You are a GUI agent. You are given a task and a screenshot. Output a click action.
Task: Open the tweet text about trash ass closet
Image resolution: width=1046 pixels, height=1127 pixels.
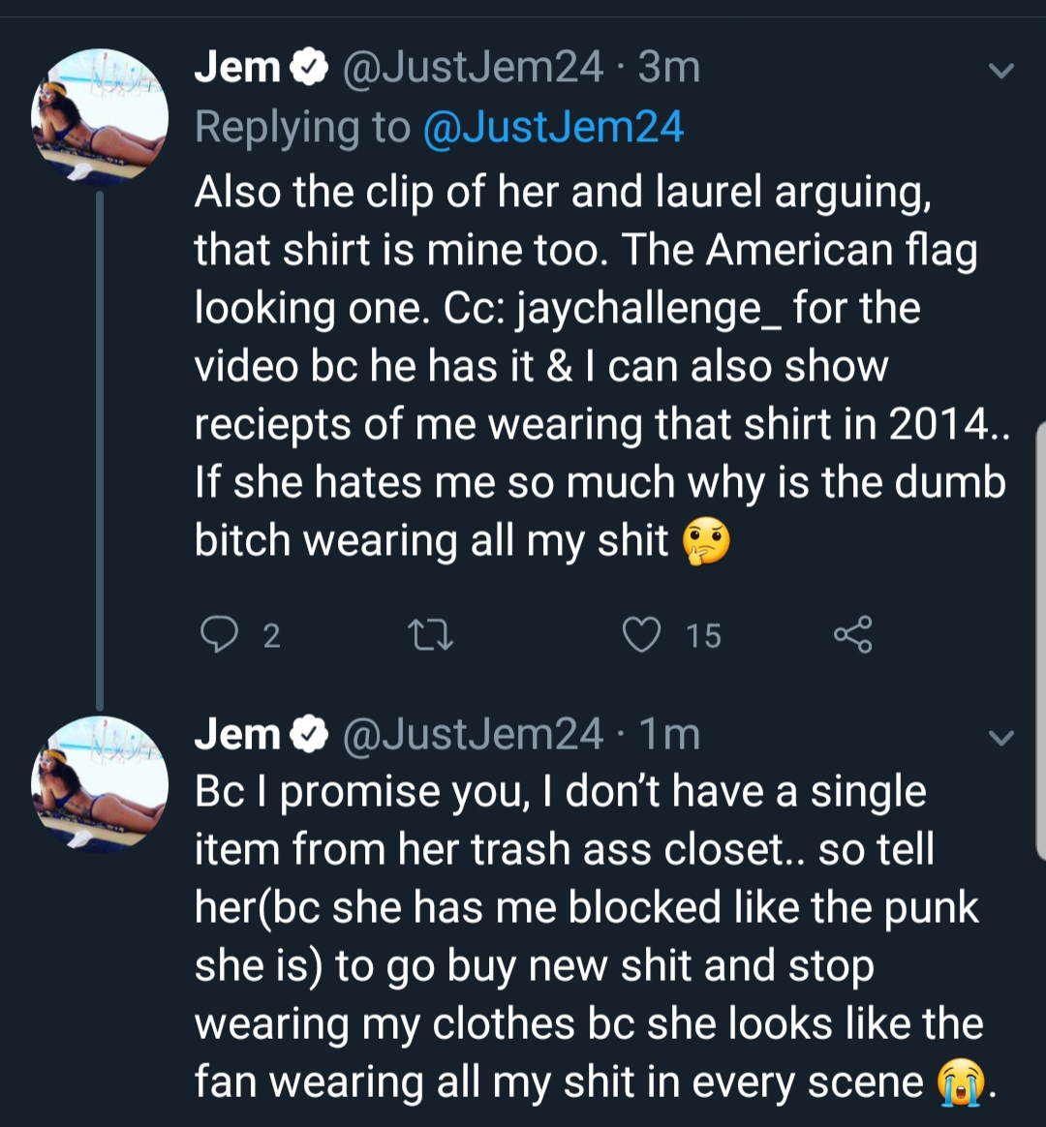588,936
